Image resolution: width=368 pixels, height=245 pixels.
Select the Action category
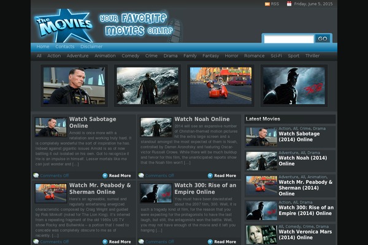coord(54,56)
